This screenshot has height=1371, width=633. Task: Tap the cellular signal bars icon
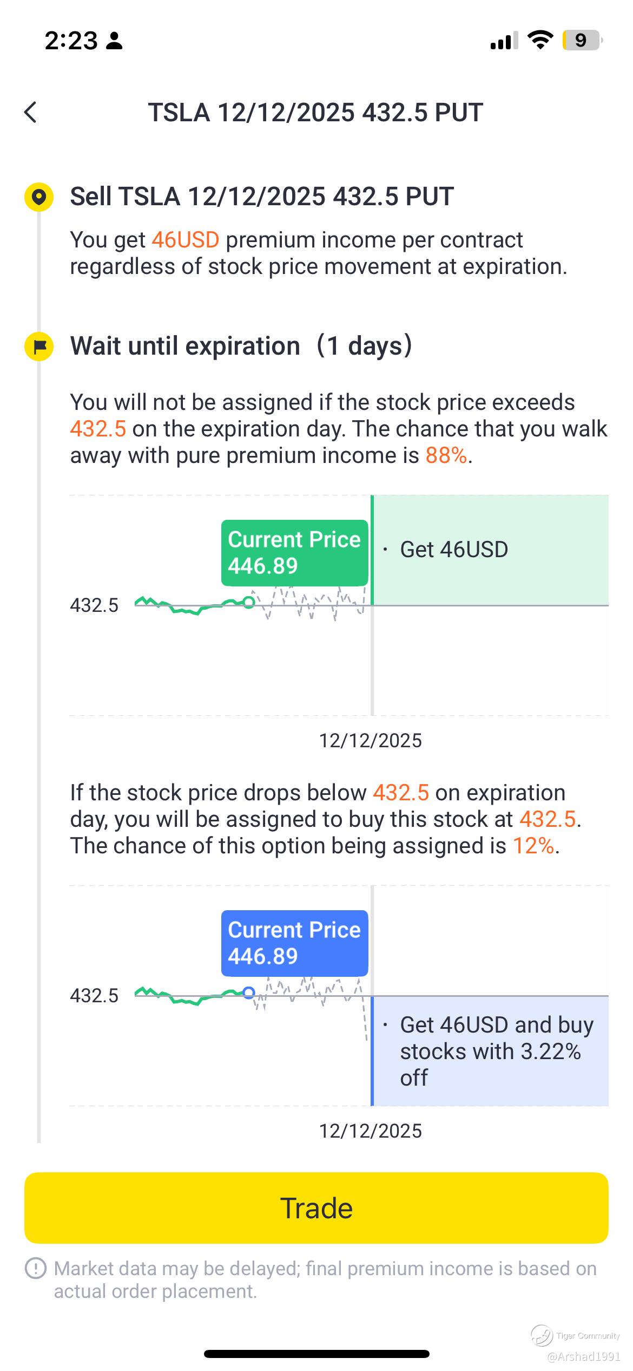coord(504,41)
